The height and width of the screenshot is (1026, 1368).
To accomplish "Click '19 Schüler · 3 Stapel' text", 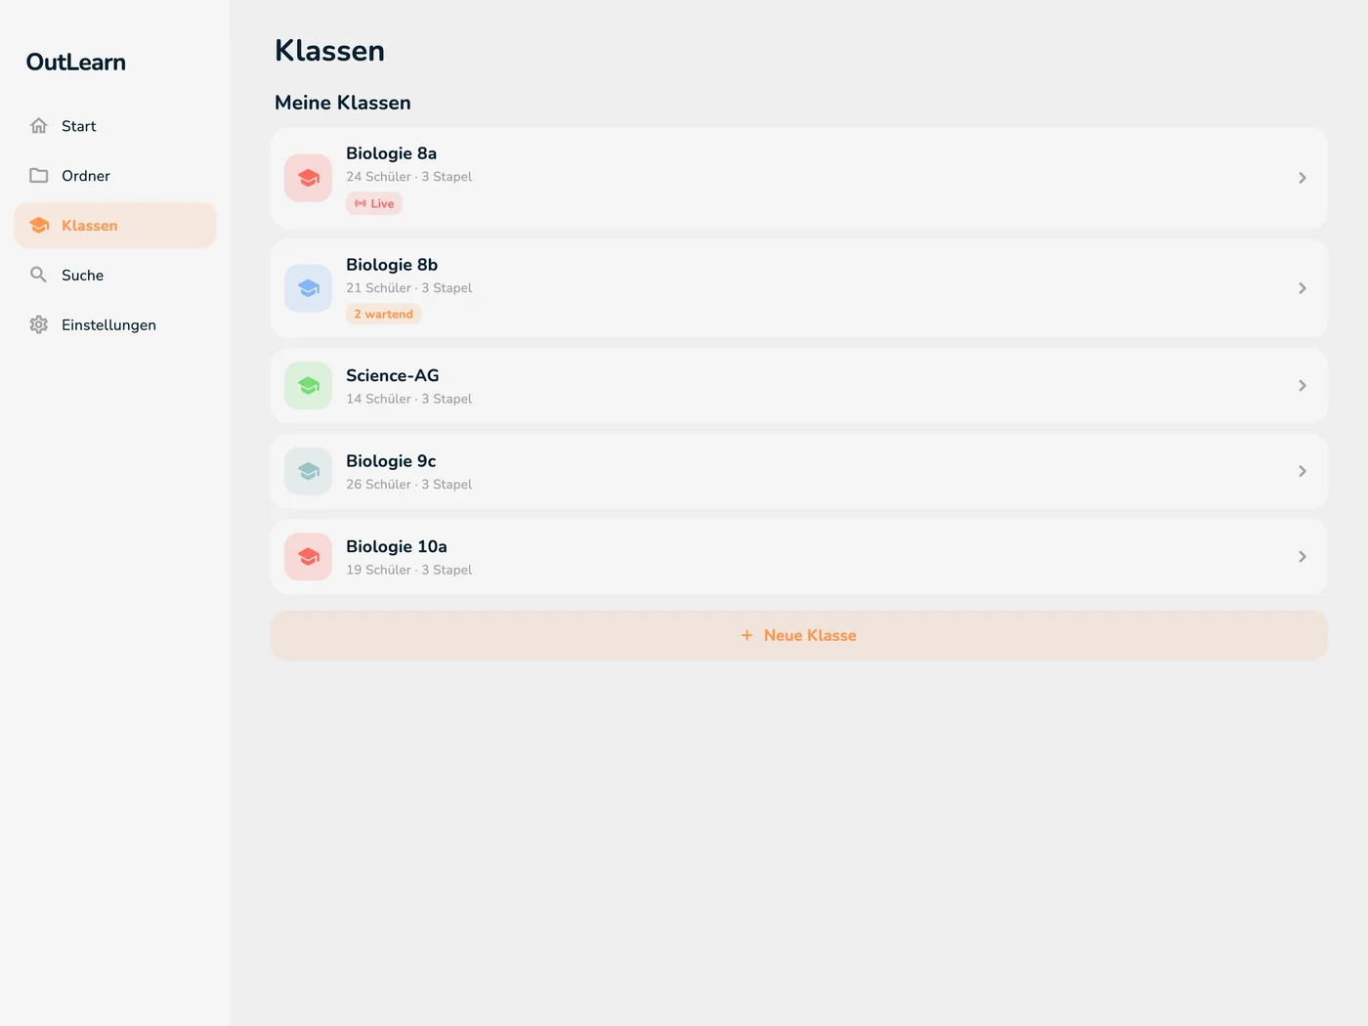I will [x=408, y=570].
